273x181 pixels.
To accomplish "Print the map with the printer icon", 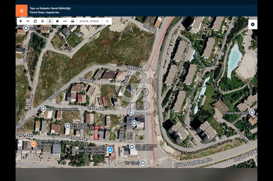I will (73, 21).
